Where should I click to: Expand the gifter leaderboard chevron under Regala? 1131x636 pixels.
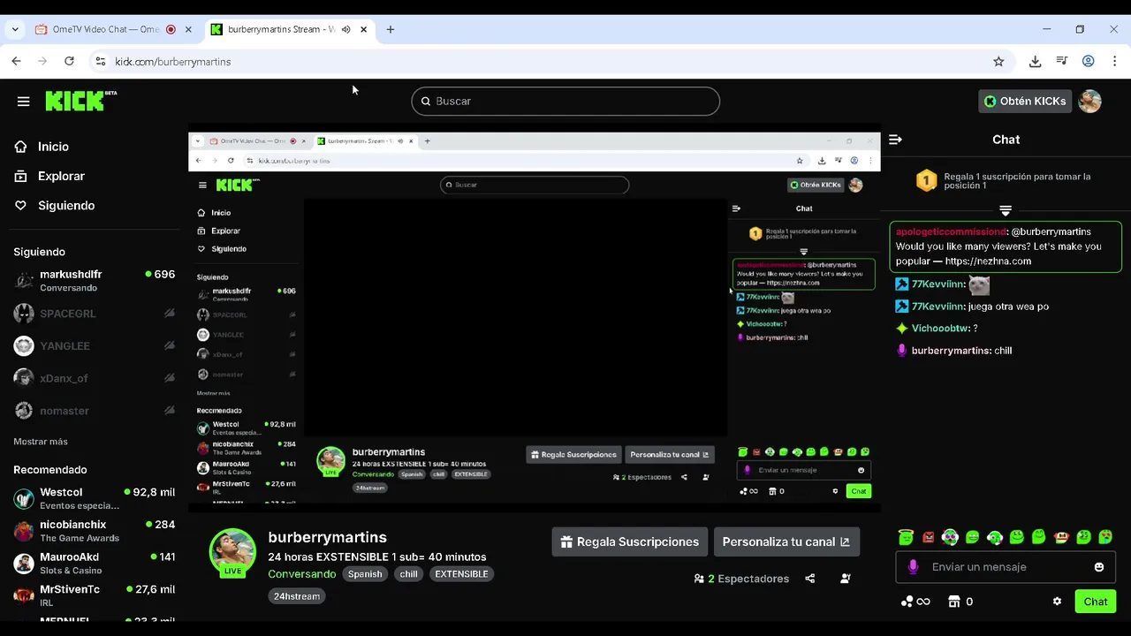(1006, 211)
